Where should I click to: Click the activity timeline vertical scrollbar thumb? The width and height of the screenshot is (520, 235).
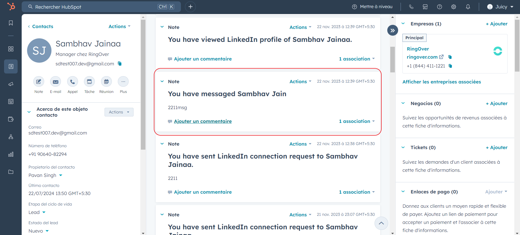pyautogui.click(x=392, y=59)
